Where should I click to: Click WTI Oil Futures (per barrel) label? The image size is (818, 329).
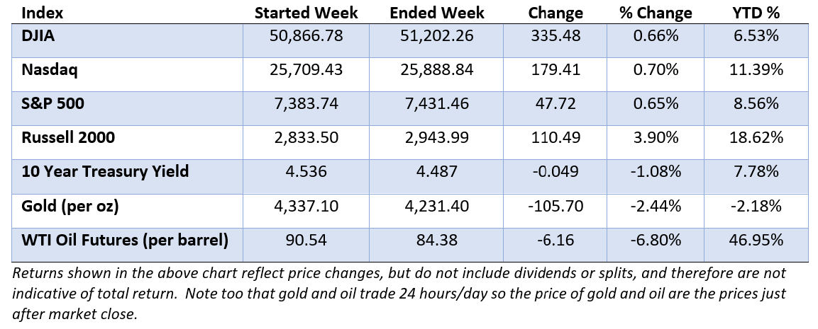point(125,240)
